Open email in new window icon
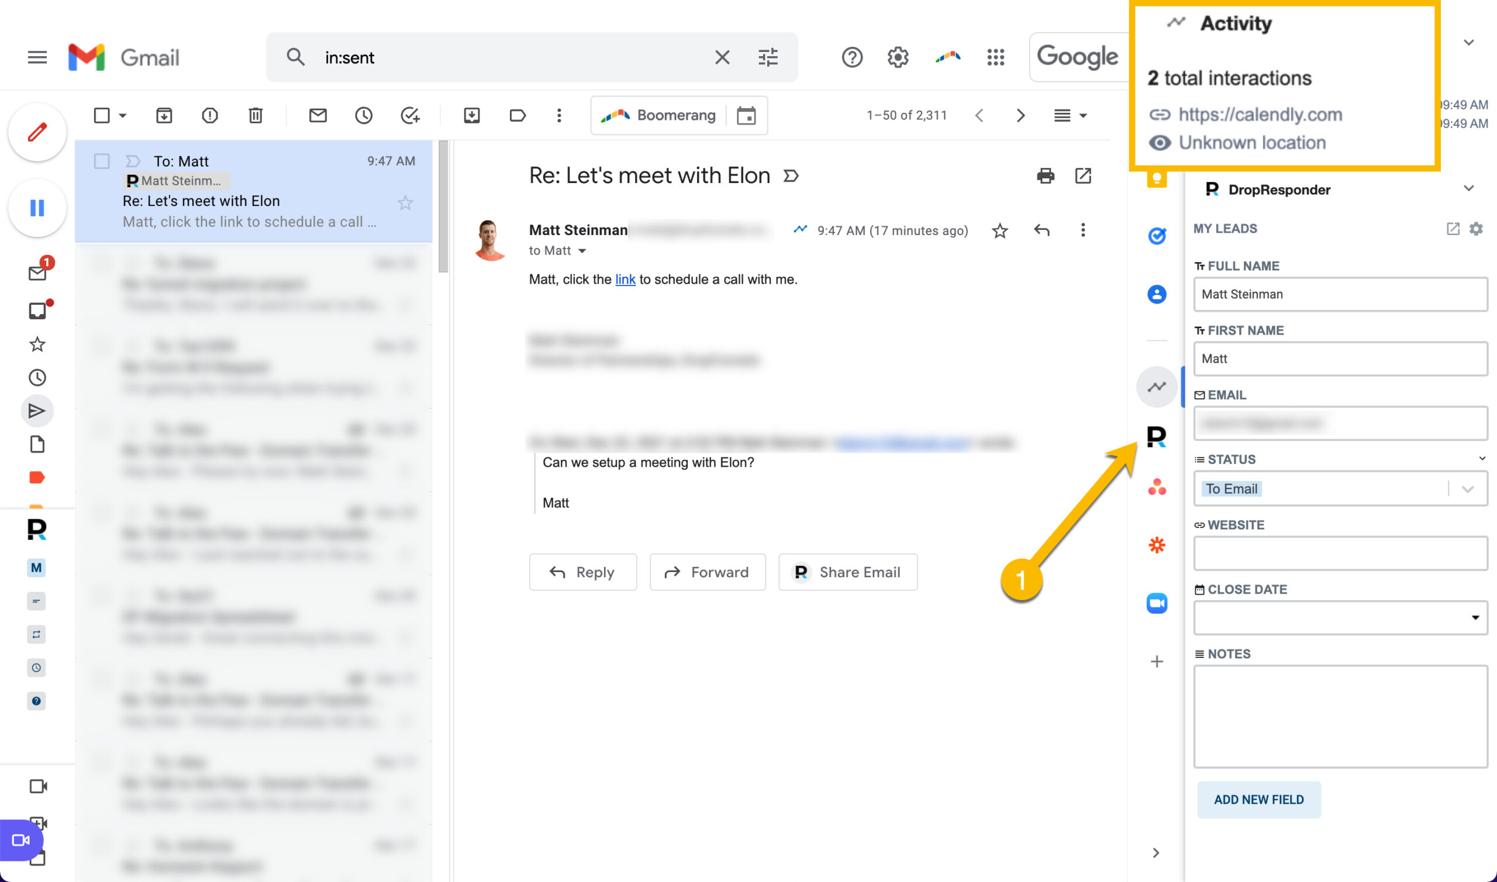 point(1083,176)
